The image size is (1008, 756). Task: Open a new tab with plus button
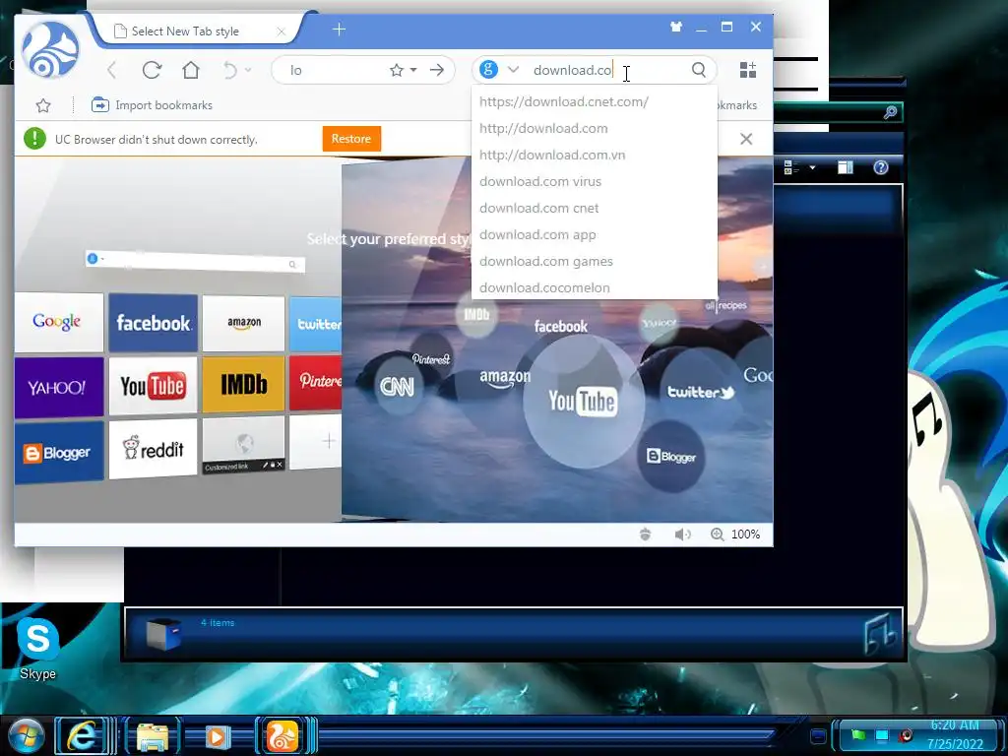point(340,29)
